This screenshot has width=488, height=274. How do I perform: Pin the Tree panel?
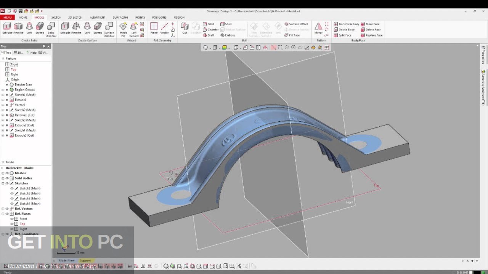tap(44, 46)
